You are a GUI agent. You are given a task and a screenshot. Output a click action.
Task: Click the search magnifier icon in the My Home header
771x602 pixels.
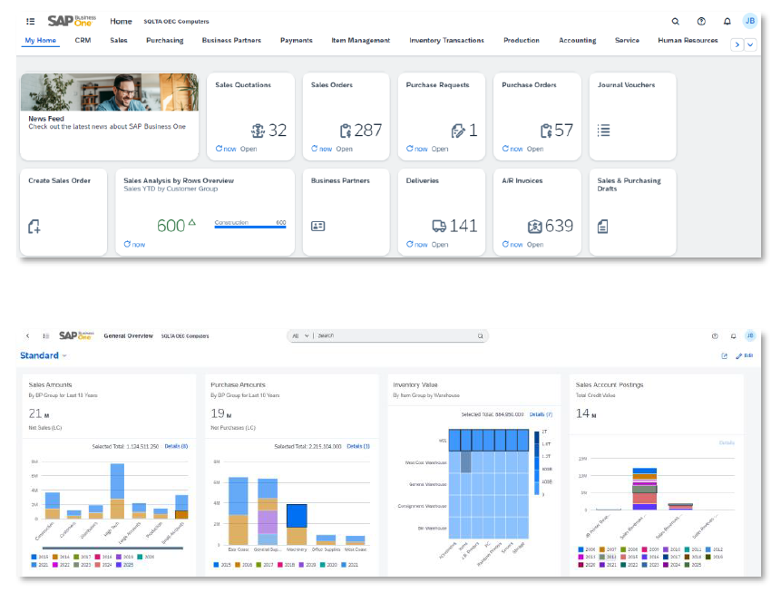(675, 21)
